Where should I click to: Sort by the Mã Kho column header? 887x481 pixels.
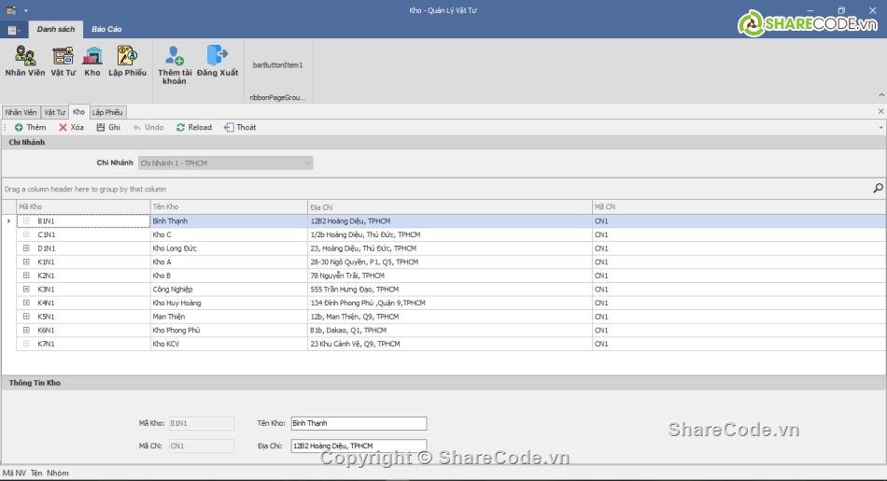pos(83,206)
